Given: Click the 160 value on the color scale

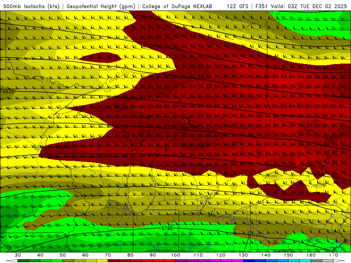Looking at the screenshot, I should click(x=311, y=255).
